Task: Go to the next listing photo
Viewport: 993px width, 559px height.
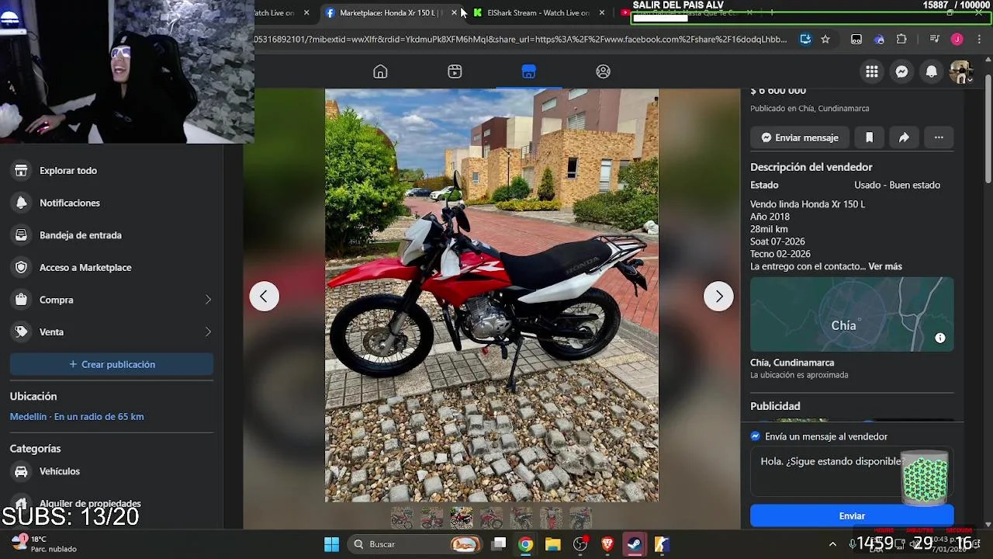Action: tap(718, 296)
